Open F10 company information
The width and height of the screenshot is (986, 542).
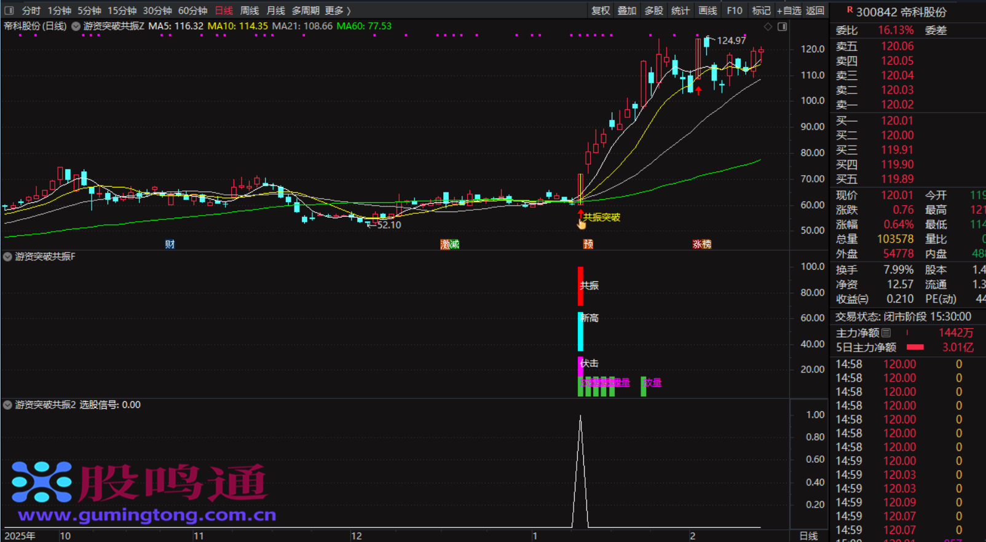(734, 10)
